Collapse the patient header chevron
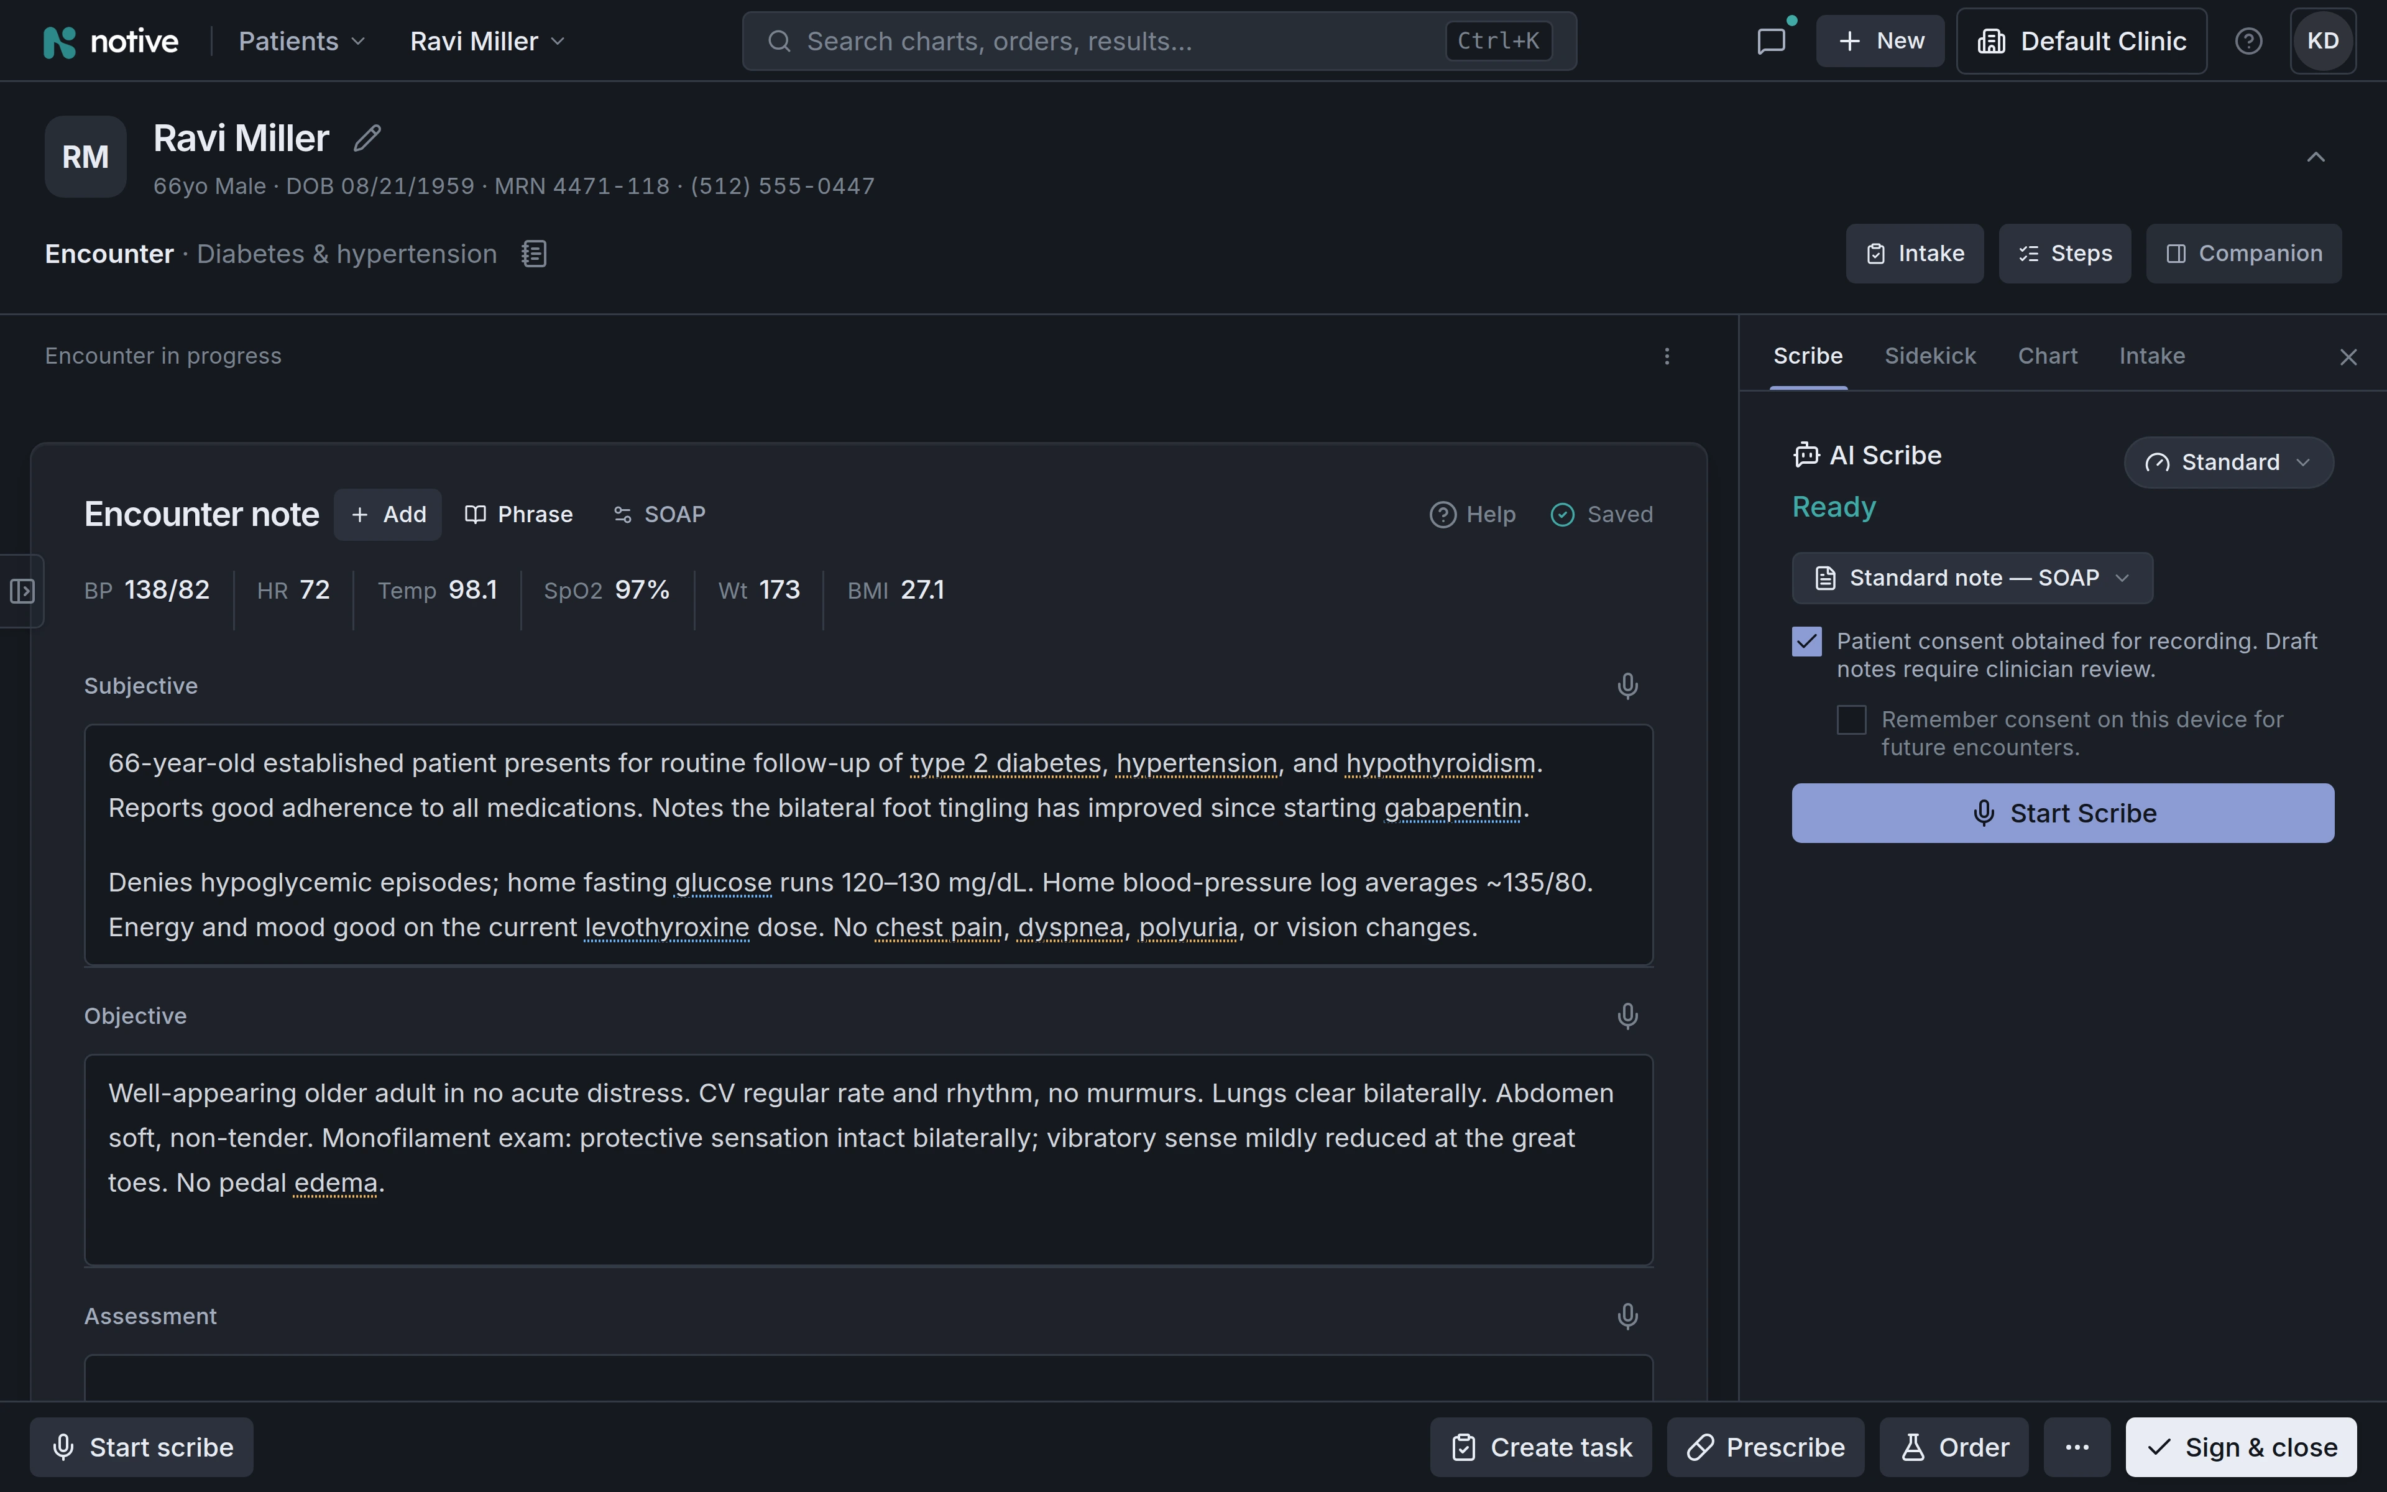The height and width of the screenshot is (1492, 2387). coord(2316,157)
